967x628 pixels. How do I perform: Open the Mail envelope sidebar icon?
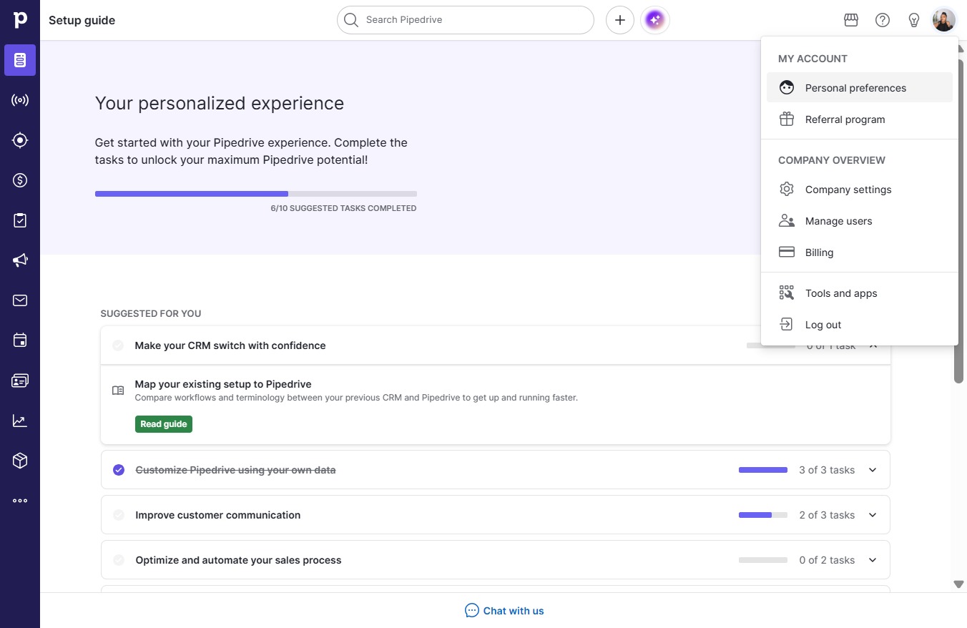[x=20, y=300]
